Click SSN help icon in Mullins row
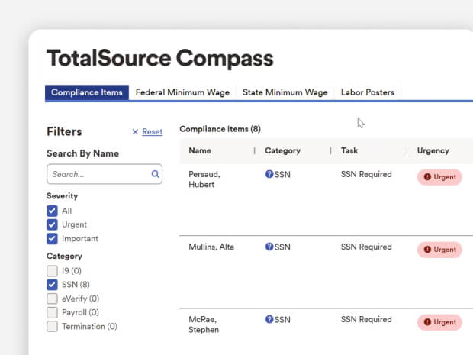 (269, 247)
